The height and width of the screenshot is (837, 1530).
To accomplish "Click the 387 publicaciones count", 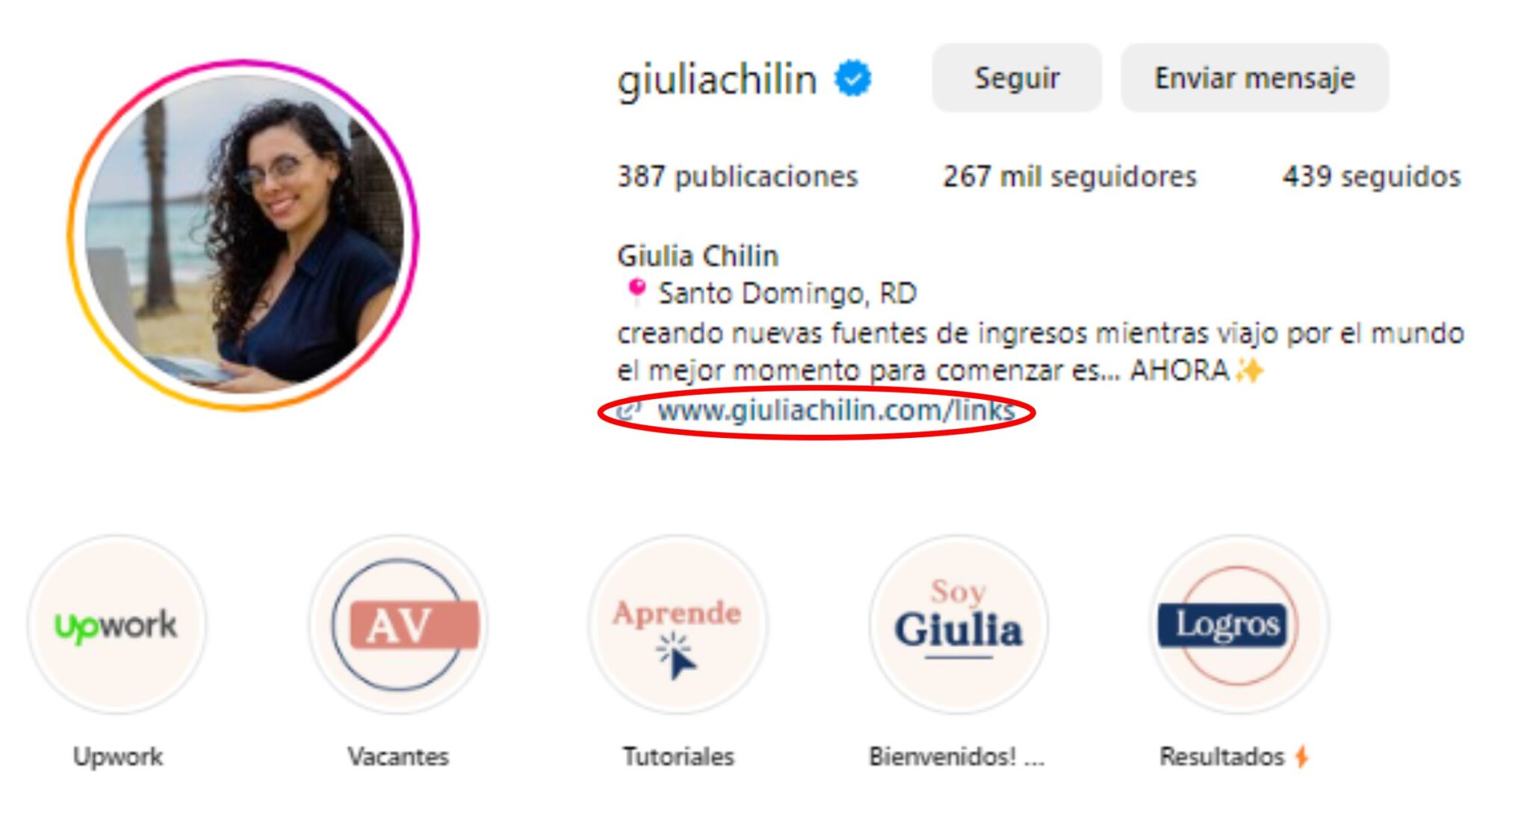I will (x=737, y=176).
